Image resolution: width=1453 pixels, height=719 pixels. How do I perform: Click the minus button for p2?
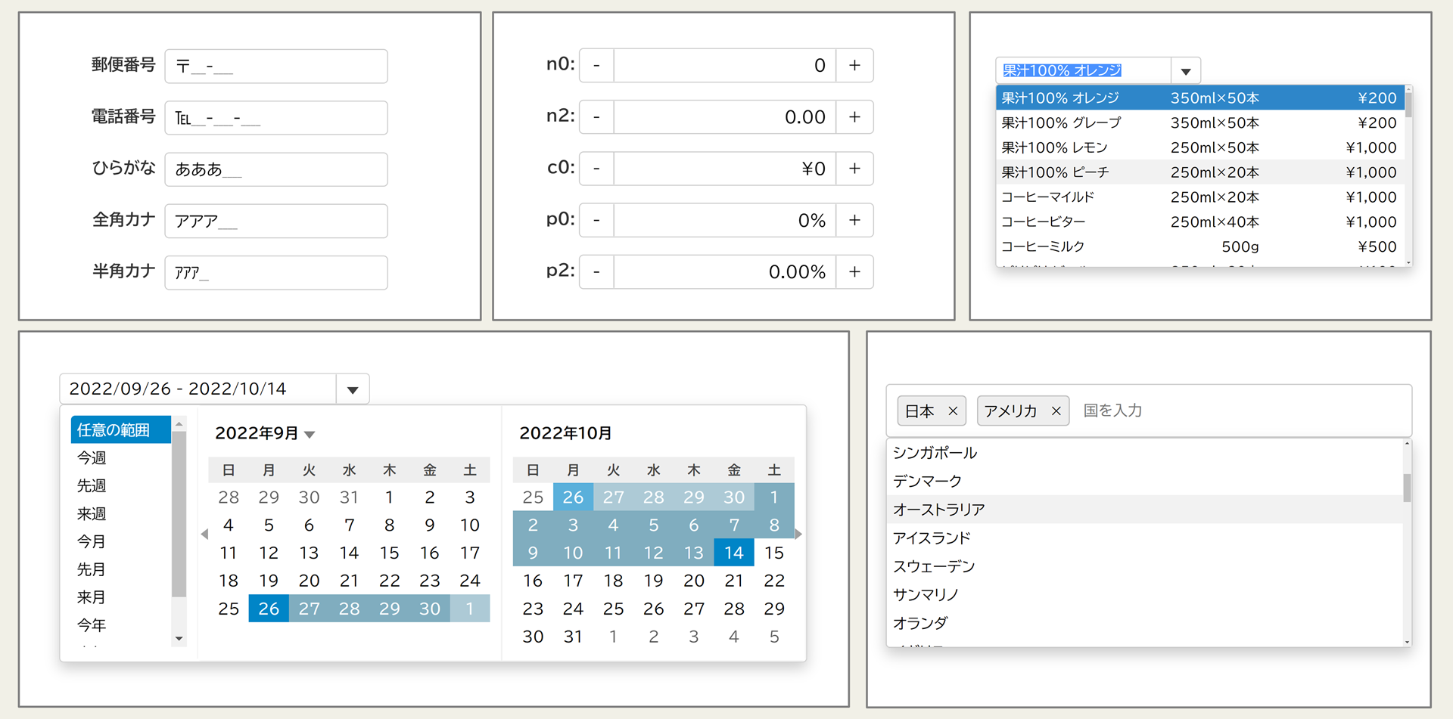pos(596,271)
